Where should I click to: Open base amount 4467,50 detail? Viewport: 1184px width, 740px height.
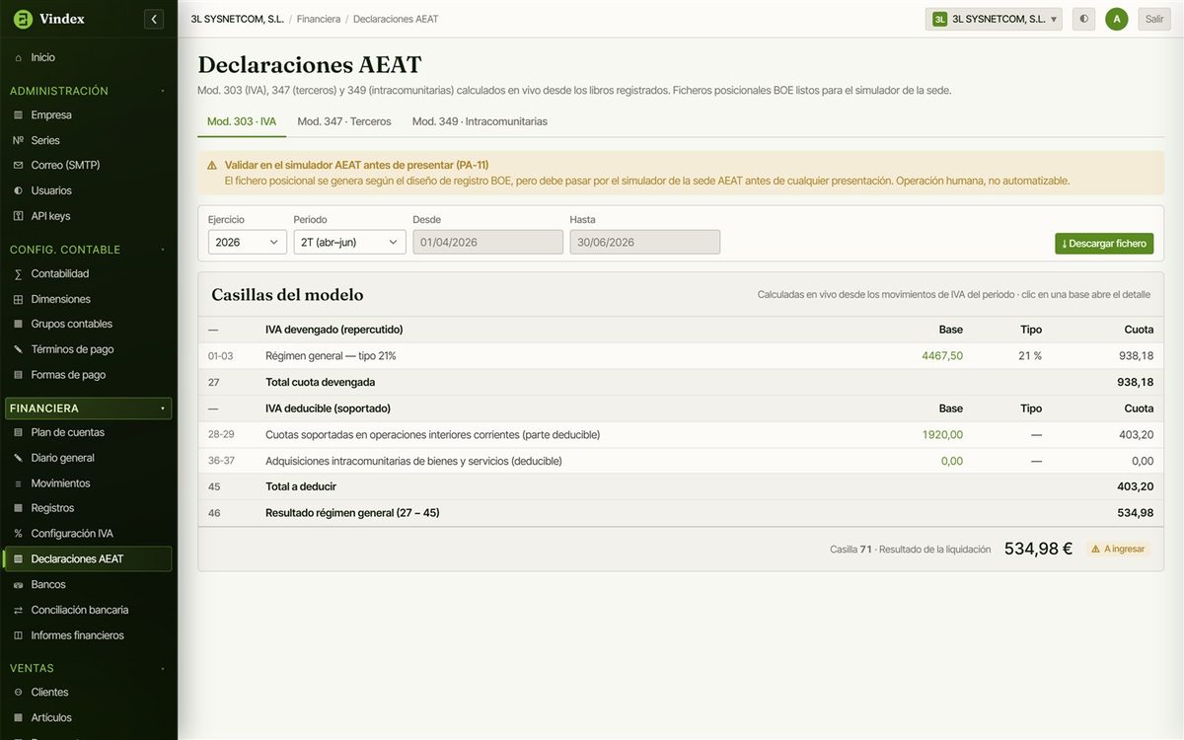tap(942, 356)
